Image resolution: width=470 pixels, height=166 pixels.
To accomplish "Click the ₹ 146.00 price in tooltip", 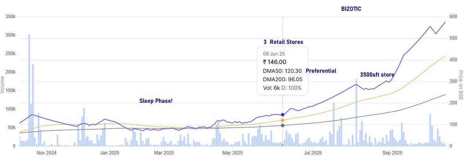I will point(275,62).
